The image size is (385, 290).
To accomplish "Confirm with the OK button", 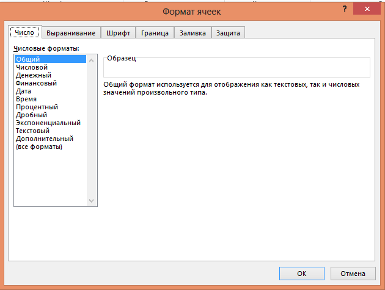I will click(301, 274).
